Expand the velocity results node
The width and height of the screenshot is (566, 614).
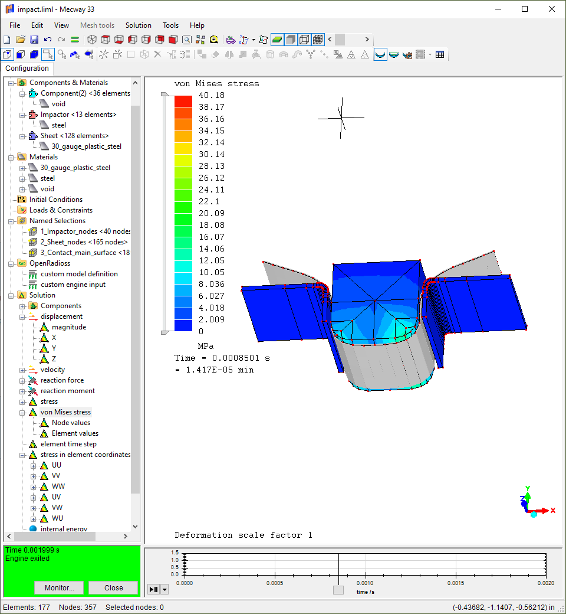click(22, 370)
